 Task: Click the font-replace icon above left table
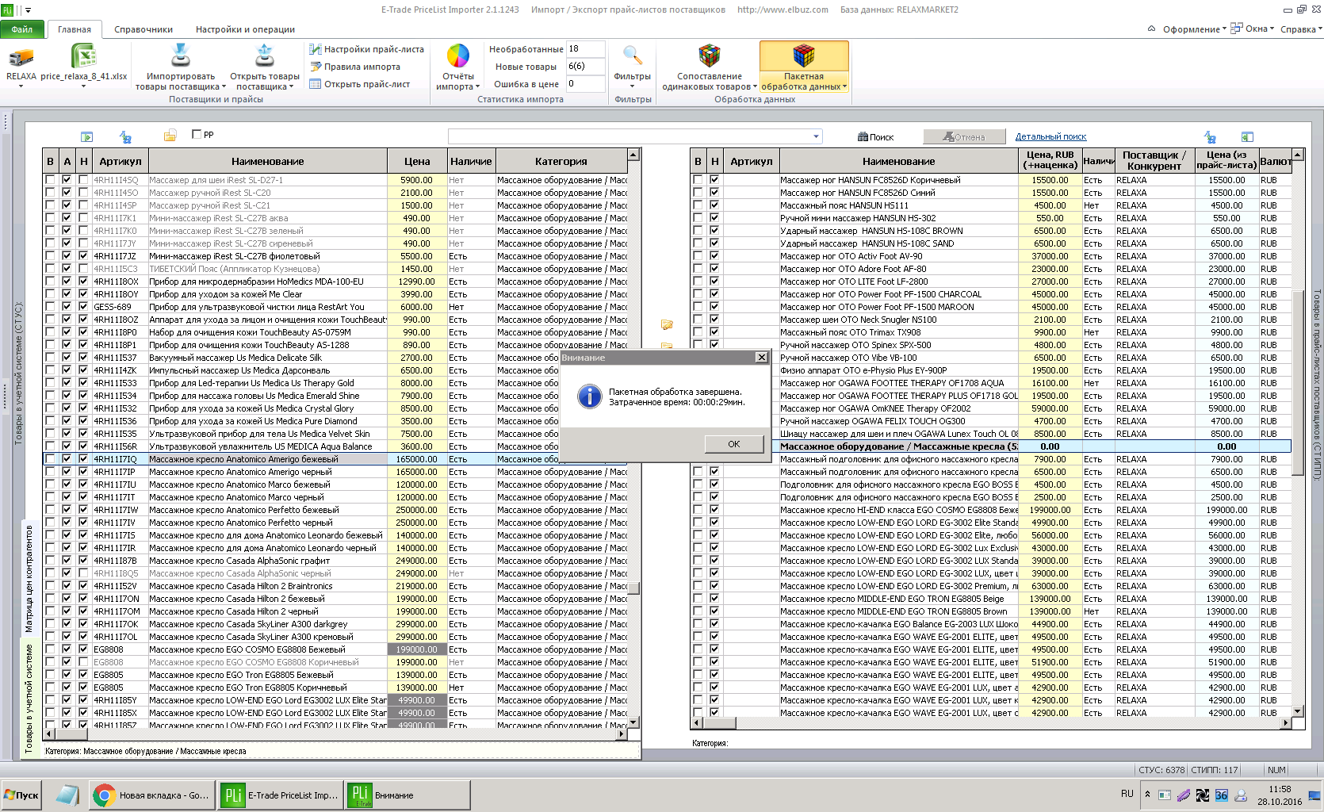(x=125, y=137)
